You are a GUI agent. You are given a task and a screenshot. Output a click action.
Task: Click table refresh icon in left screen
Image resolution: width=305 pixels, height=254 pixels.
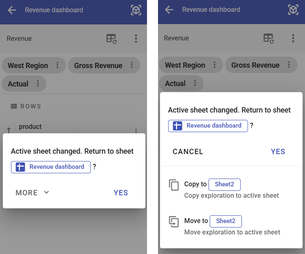[x=112, y=39]
